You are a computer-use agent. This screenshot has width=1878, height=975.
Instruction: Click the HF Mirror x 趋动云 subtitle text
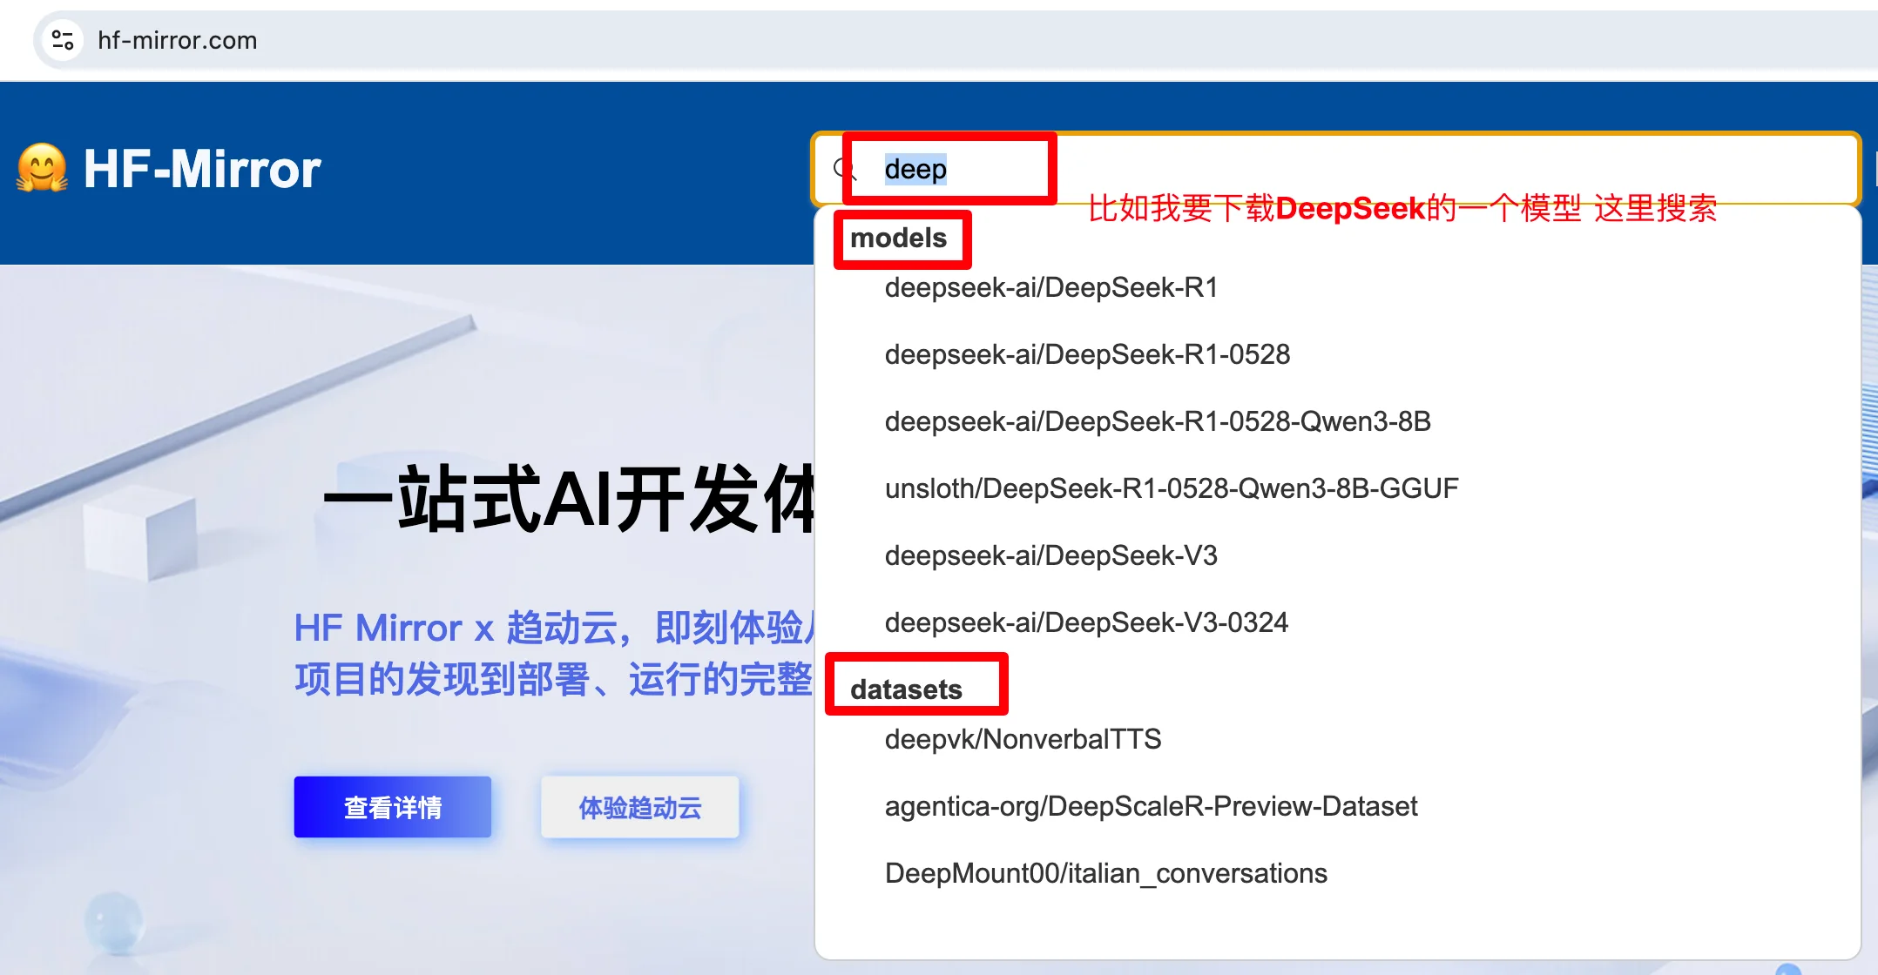(554, 653)
